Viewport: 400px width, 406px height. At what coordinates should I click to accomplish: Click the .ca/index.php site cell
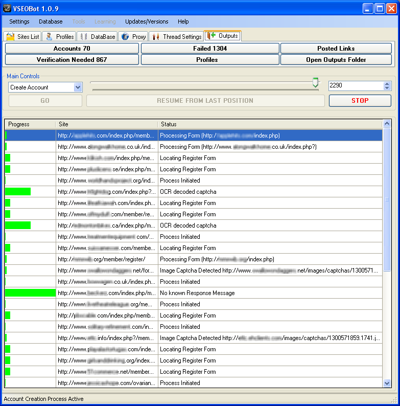tap(107, 225)
